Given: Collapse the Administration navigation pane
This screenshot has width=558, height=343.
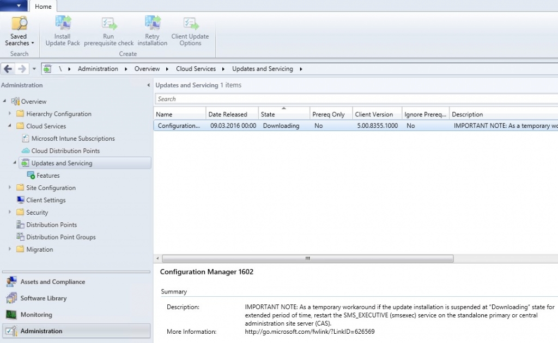Looking at the screenshot, I should coord(148,85).
